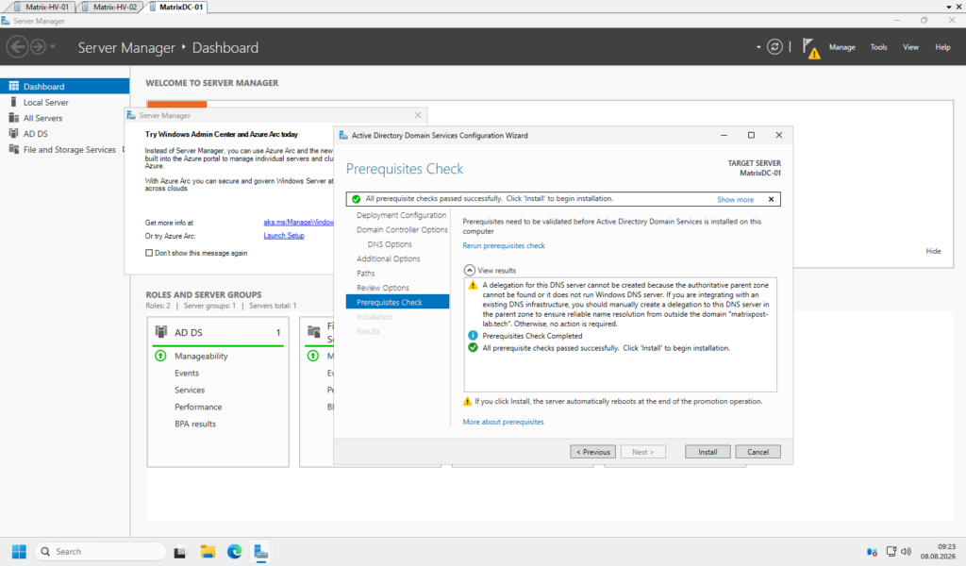Open the Tools menu
Screen dimensions: 966x566
(x=878, y=47)
